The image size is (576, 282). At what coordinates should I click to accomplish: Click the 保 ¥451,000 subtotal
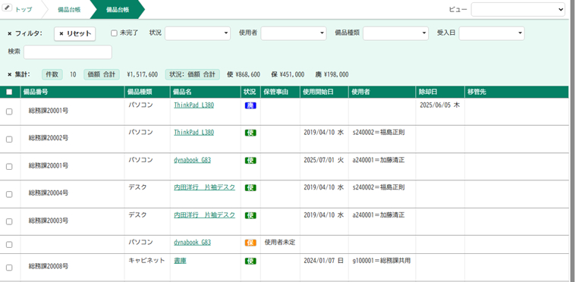[x=288, y=75]
